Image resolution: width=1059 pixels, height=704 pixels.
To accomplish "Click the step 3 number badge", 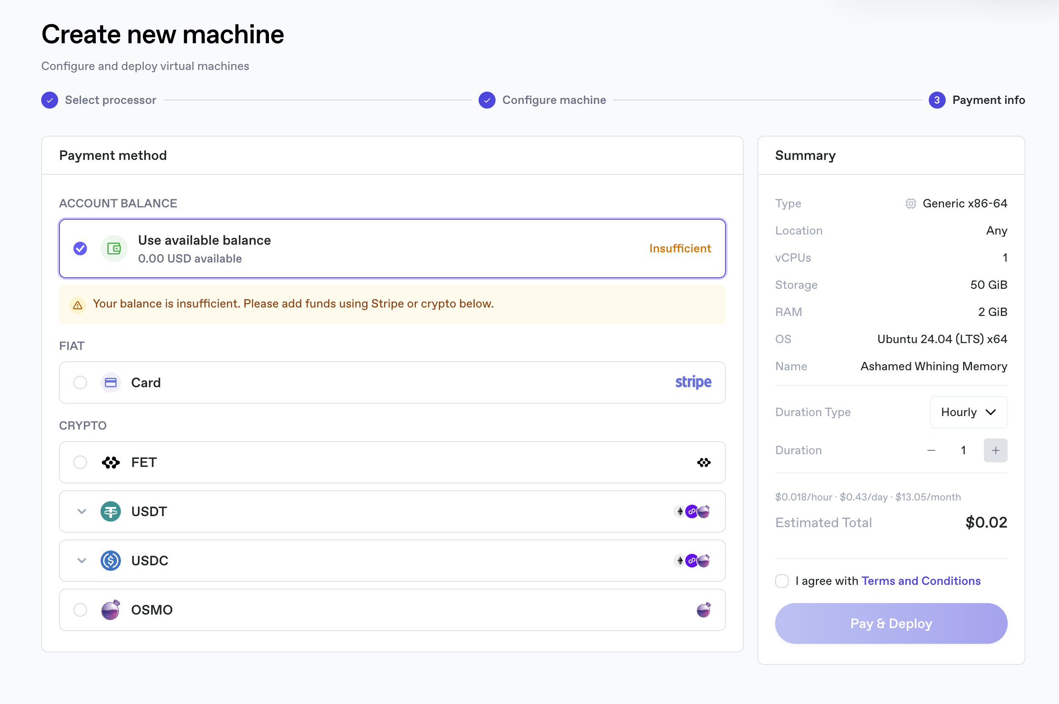I will pos(937,100).
